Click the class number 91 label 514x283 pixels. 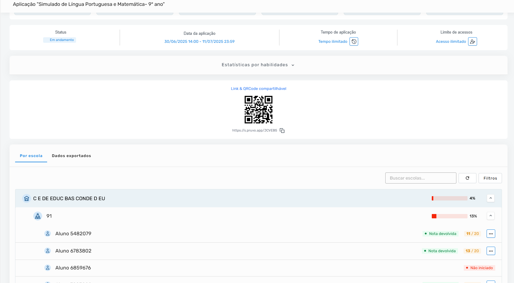point(49,216)
